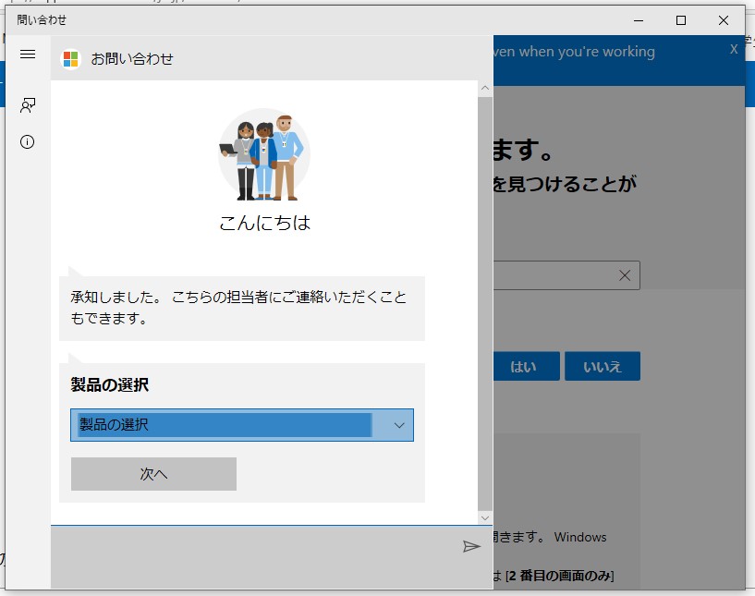Click the send message paper plane icon

coord(473,545)
